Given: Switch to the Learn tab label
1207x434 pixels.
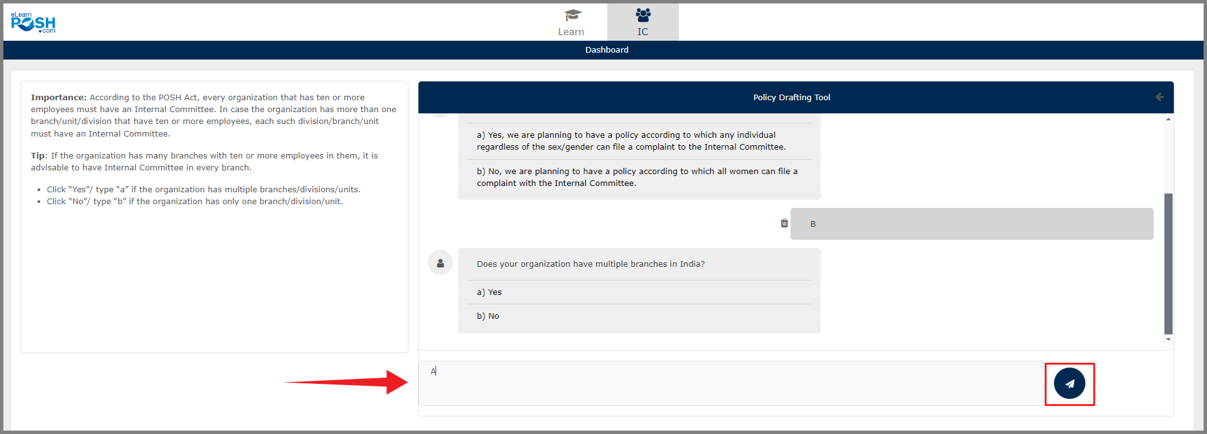Looking at the screenshot, I should point(571,32).
